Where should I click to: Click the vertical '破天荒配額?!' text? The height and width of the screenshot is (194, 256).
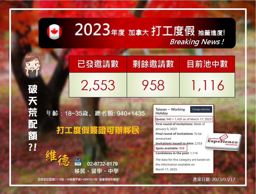(x=33, y=118)
